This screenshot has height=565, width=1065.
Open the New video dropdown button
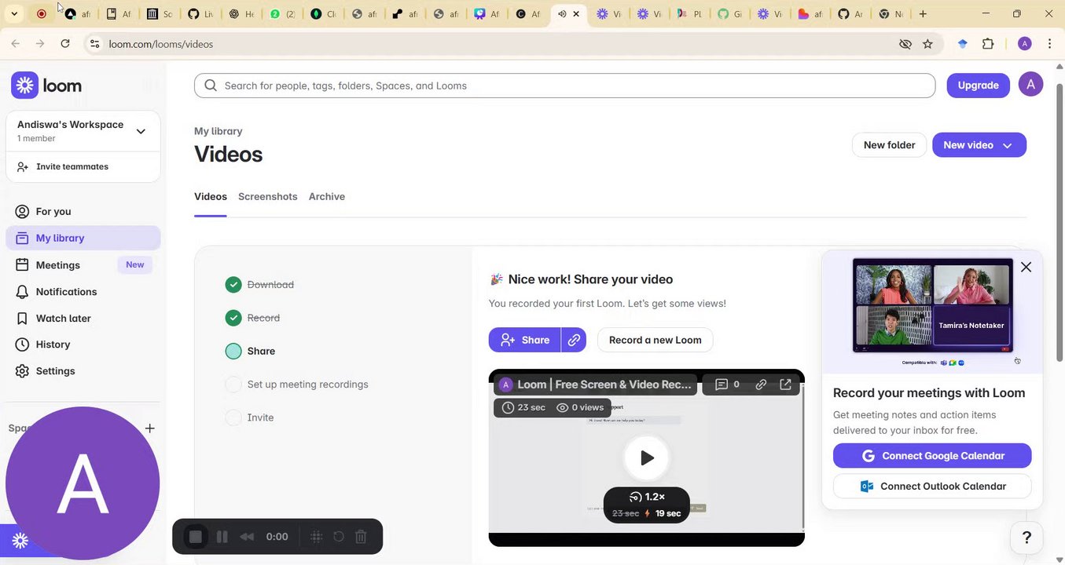tap(979, 145)
